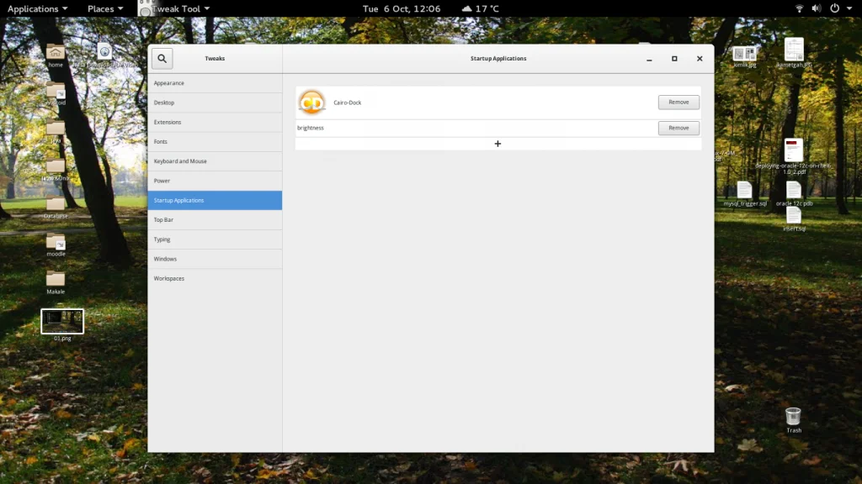Click the Cairo-Dock application icon

(312, 103)
